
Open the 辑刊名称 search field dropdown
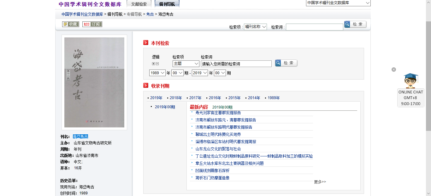pos(256,27)
